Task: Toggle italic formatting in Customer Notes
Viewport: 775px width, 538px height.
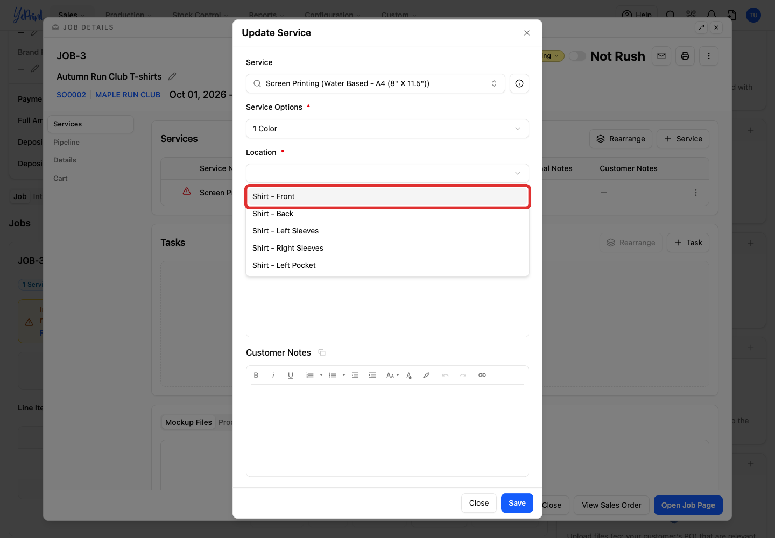Action: pyautogui.click(x=273, y=375)
